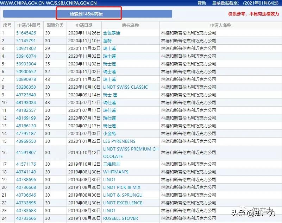Click the 商标名称 column header
Screen dimensions: 282x223
tap(131, 25)
